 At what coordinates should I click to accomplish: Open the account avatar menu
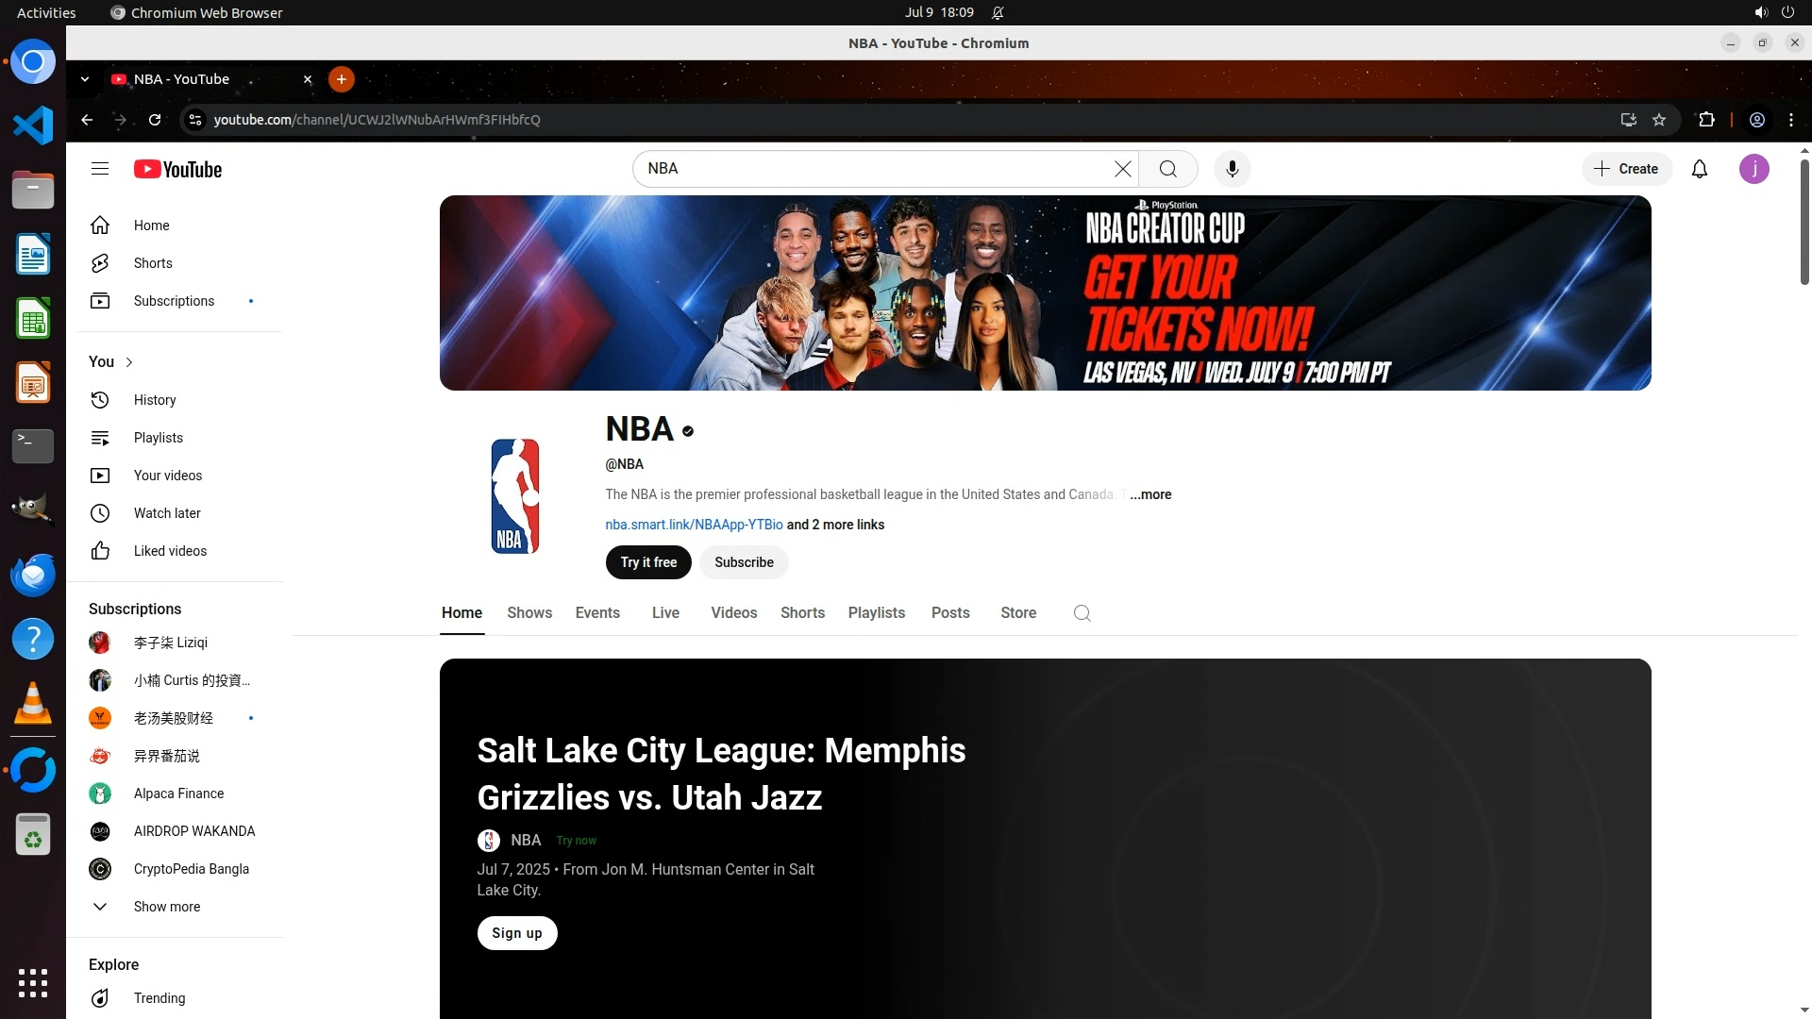tap(1753, 169)
